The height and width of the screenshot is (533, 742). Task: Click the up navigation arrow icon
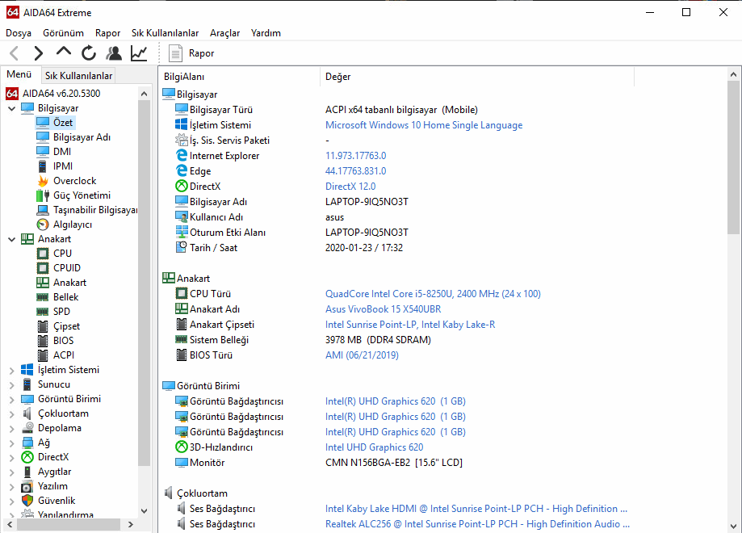(x=63, y=53)
